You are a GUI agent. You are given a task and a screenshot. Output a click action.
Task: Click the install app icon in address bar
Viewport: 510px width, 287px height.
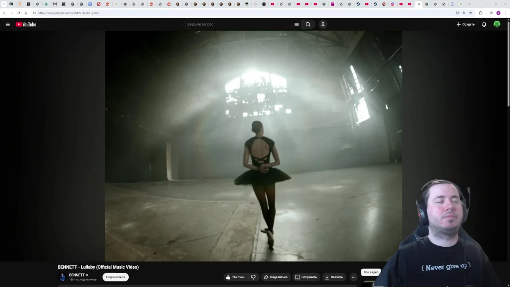pyautogui.click(x=457, y=13)
